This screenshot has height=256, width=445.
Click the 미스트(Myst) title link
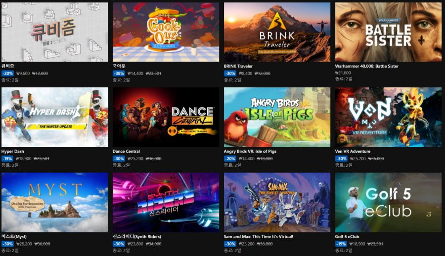click(14, 236)
